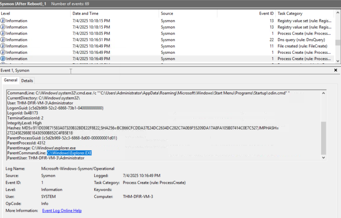
Task: Click the info icon on the File created event row
Action: [x=3, y=46]
